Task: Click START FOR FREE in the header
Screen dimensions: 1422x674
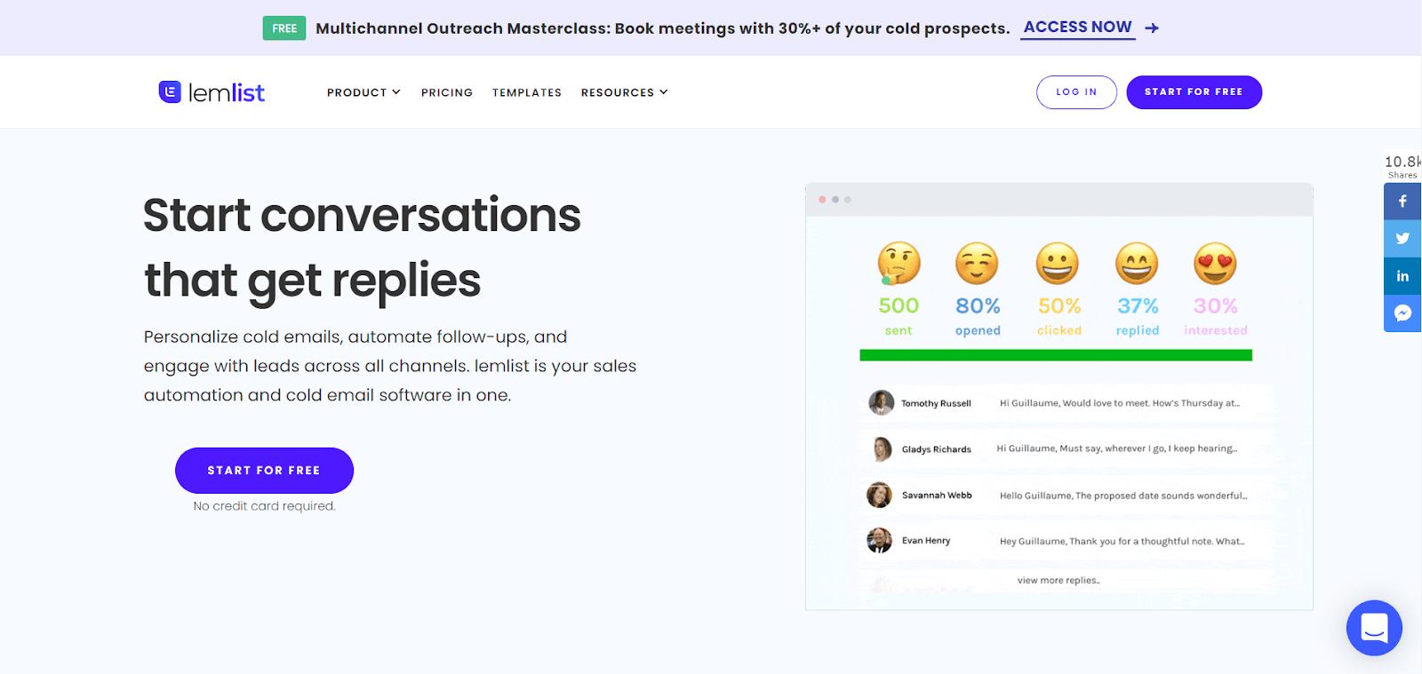Action: 1194,92
